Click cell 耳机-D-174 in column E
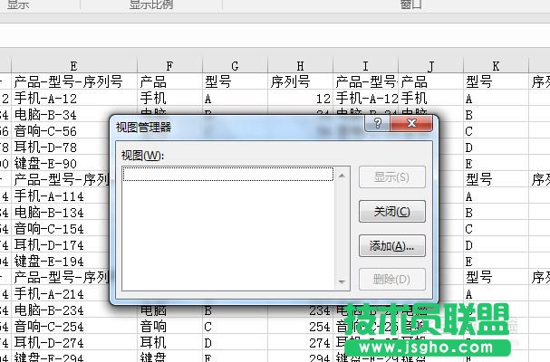 point(61,245)
